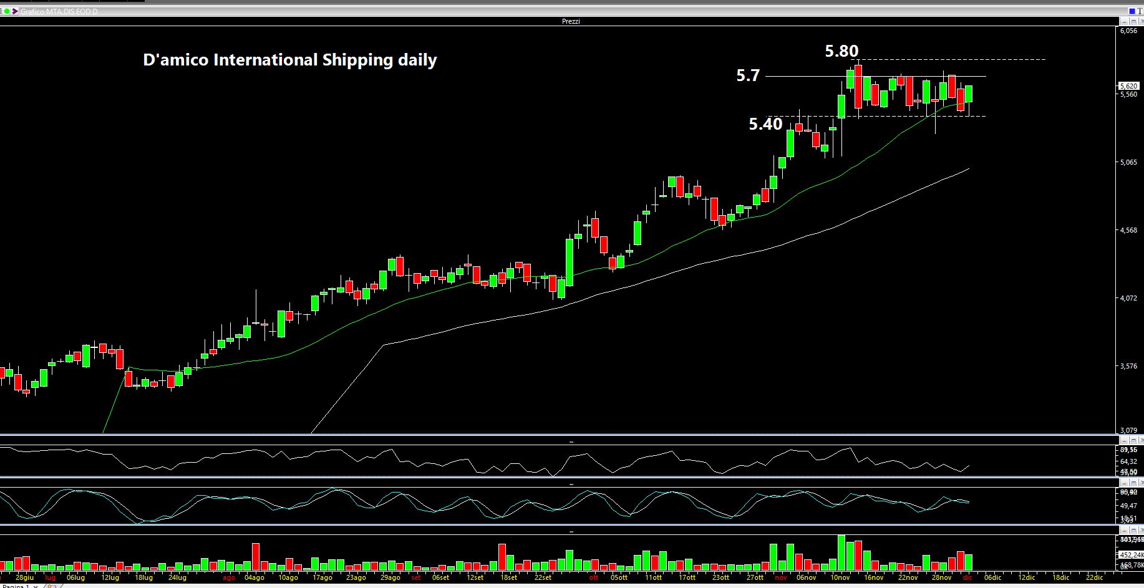Click the 27ott date label

pyautogui.click(x=755, y=577)
